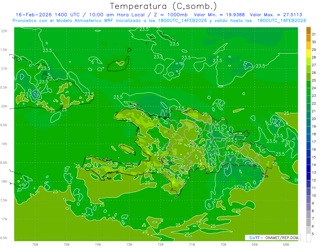Image resolution: width=321 pixels, height=248 pixels.
Task: Click the 71W longitude axis label
Action: click(192, 245)
